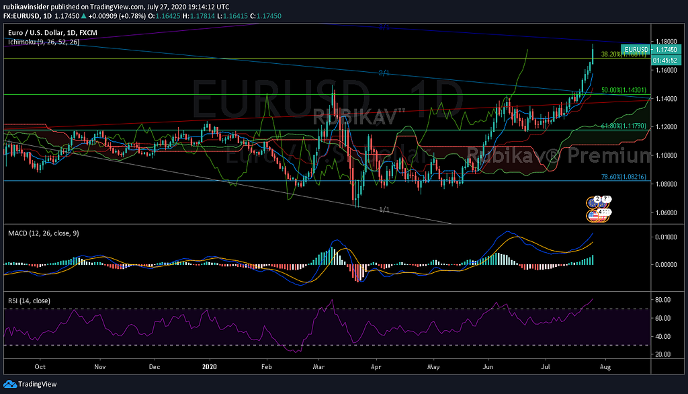Click 20.00 on the RSI scale
The image size is (688, 394).
[662, 354]
